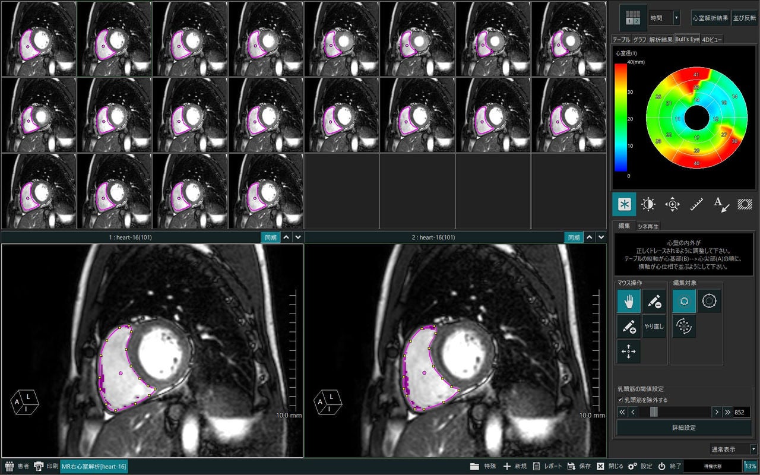Click the 心室解析結果 button
Image resolution: width=760 pixels, height=475 pixels.
tap(710, 18)
